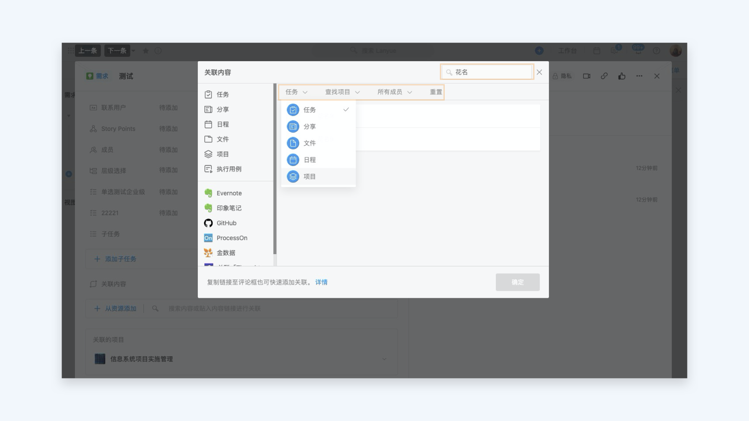Screen dimensions: 749x421
Task: Select 文件 in the left category list
Action: (236, 139)
